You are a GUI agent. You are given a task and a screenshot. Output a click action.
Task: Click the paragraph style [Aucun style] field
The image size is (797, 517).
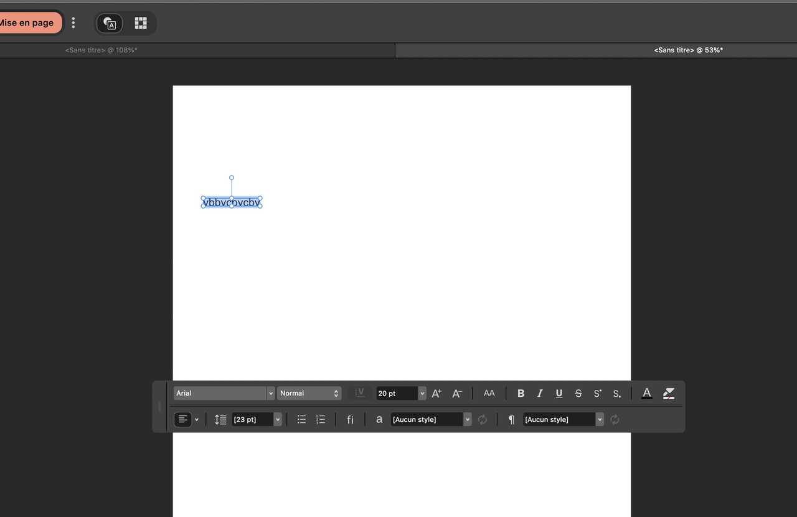[559, 419]
